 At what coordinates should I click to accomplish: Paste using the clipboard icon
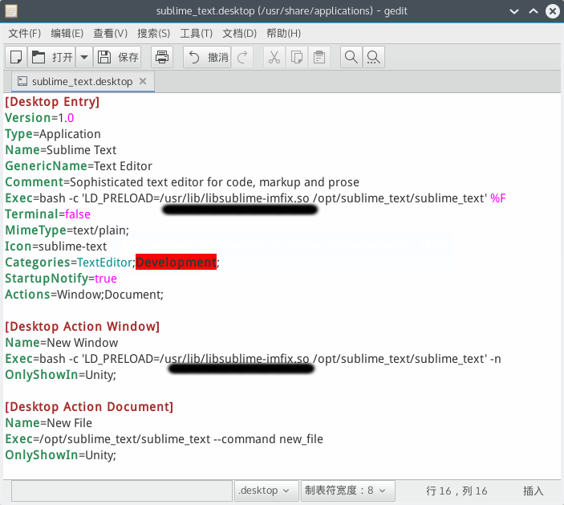[319, 57]
